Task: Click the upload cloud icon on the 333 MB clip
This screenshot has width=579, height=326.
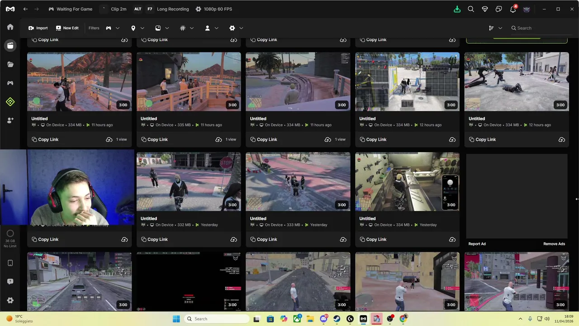Action: 343,240
